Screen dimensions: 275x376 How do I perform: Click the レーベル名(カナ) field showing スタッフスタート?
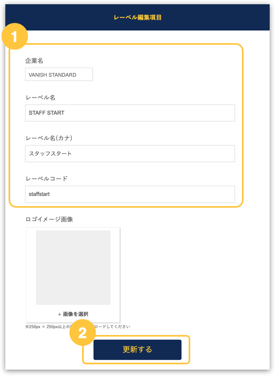tap(130, 153)
